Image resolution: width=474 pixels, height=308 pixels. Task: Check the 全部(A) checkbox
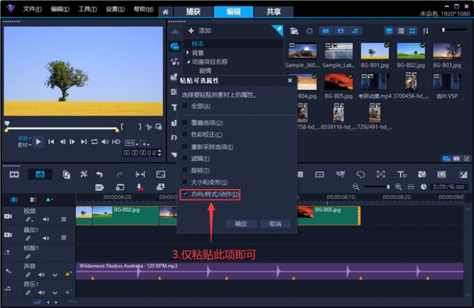click(185, 105)
